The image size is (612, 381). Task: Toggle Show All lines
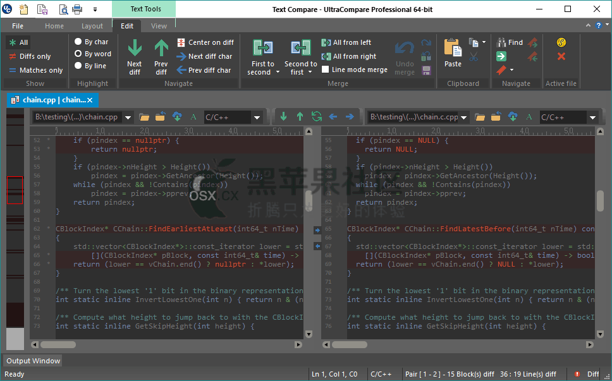[18, 42]
